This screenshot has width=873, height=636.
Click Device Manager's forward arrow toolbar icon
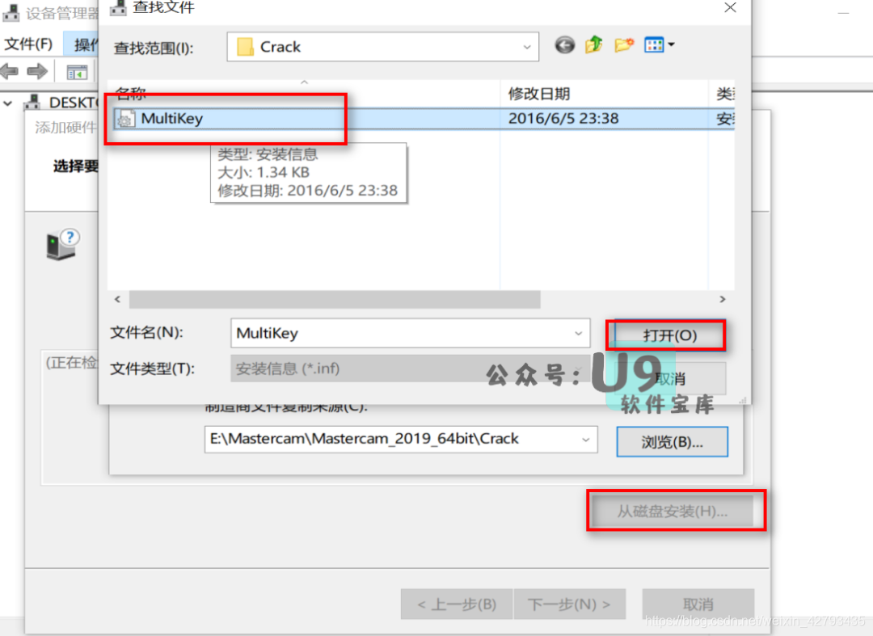pyautogui.click(x=37, y=72)
